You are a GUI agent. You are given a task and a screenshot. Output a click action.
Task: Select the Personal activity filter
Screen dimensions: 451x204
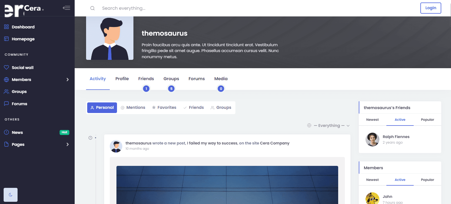click(102, 108)
